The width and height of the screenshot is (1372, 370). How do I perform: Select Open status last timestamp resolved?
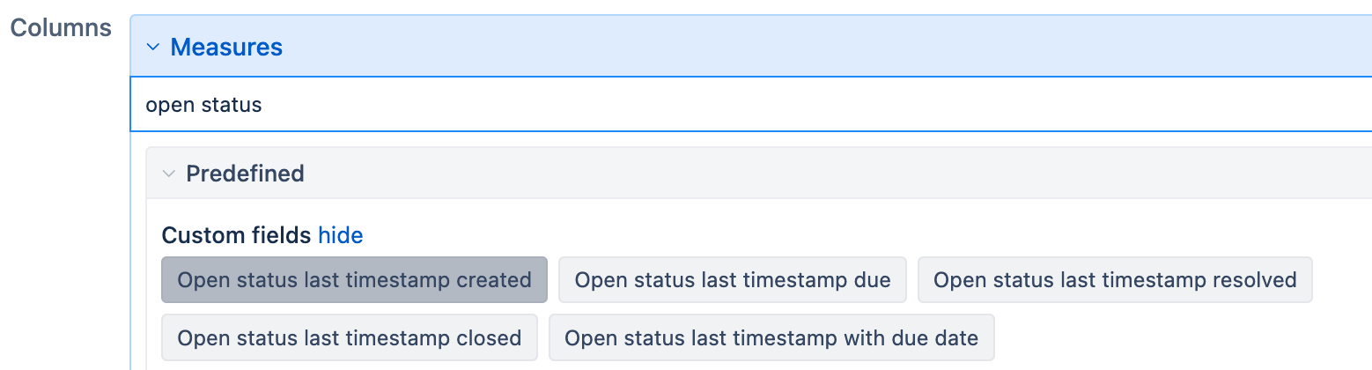(x=1114, y=280)
